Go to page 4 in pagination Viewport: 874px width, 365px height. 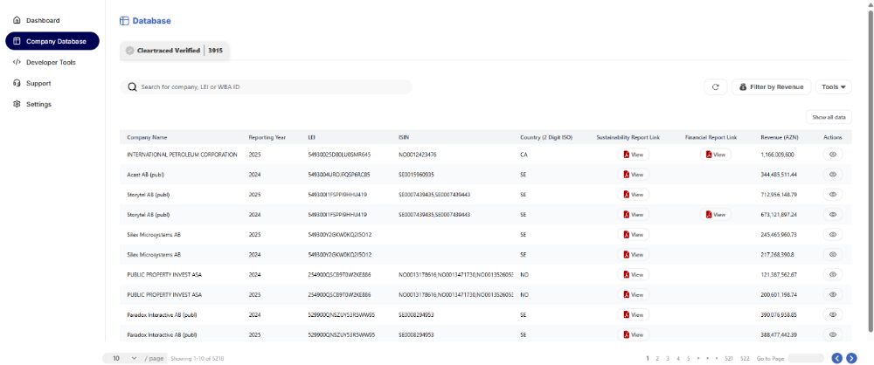678,358
